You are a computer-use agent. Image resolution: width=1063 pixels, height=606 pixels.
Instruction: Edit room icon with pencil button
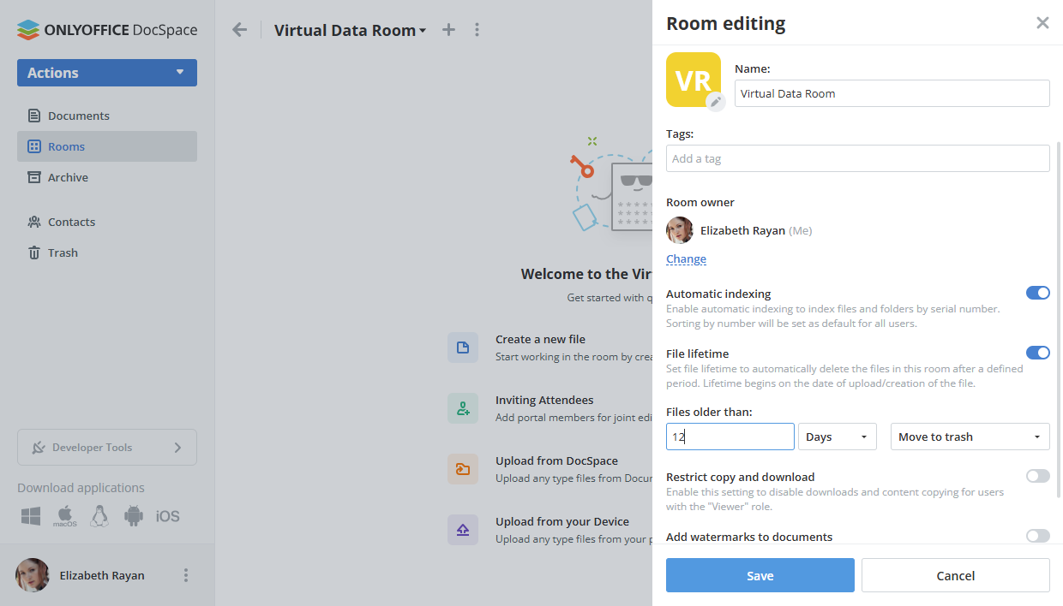tap(716, 101)
